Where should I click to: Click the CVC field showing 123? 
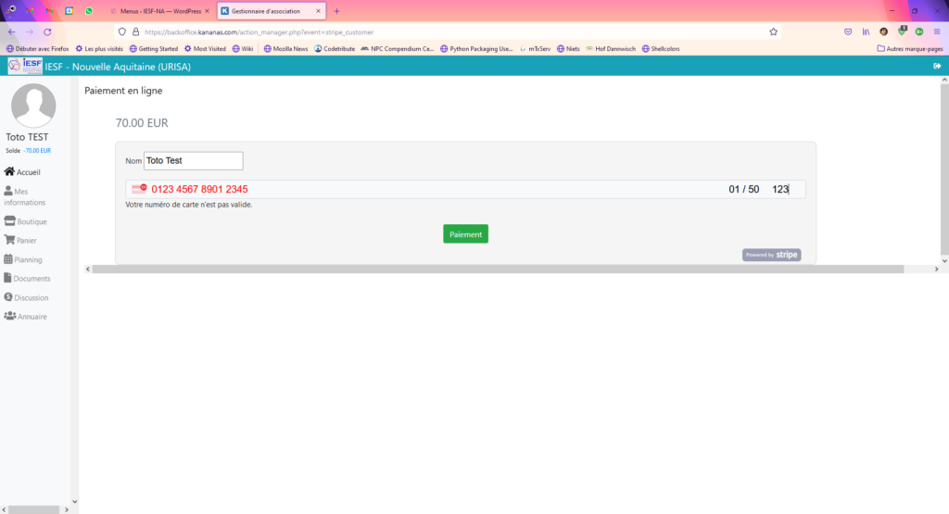click(x=780, y=189)
